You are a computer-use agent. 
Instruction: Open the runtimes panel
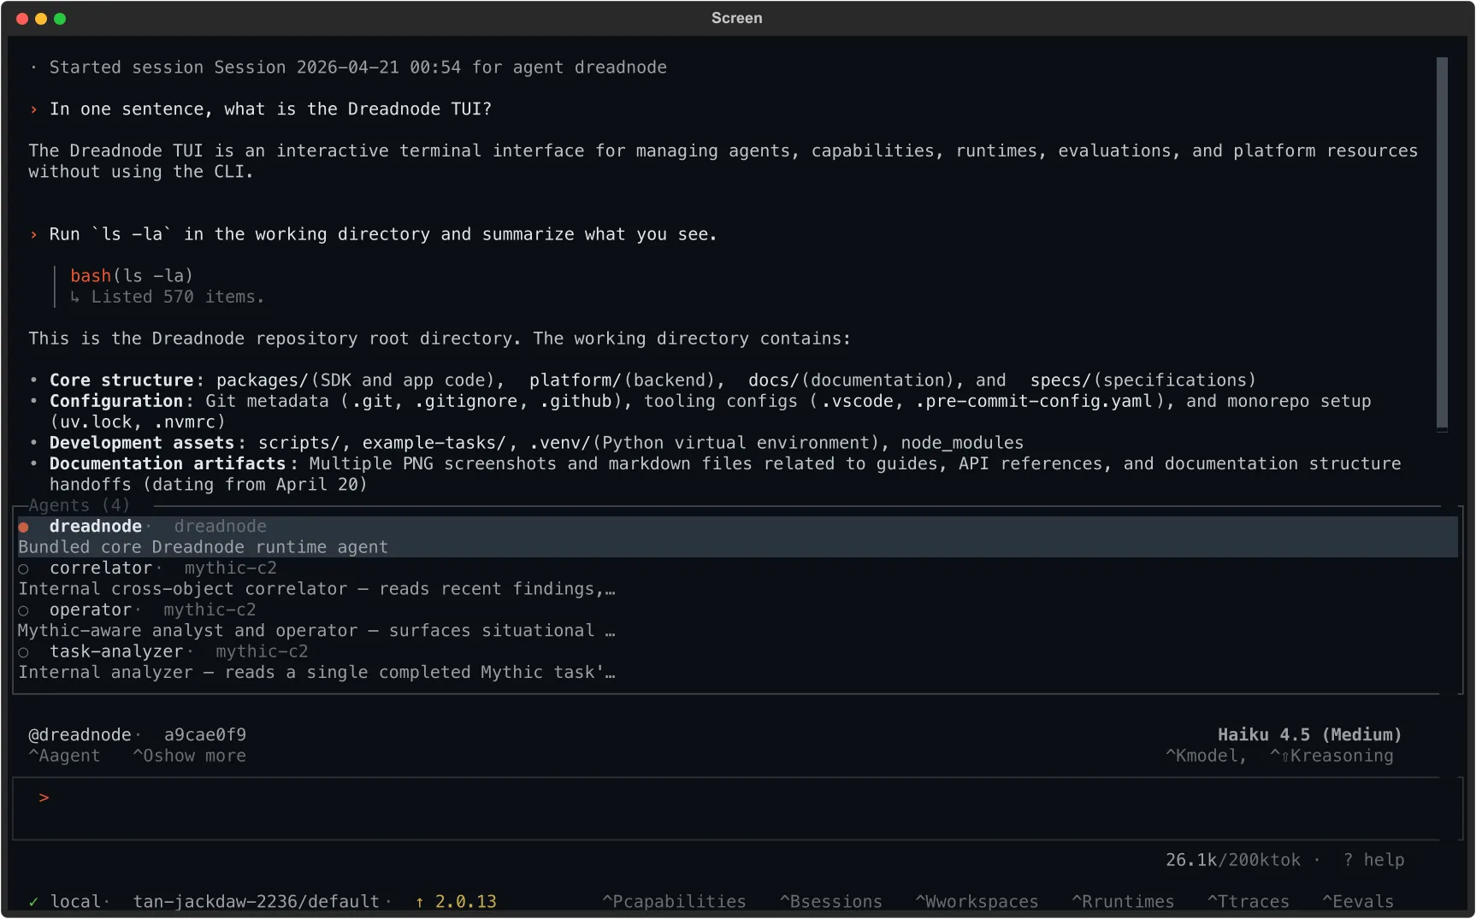[1123, 901]
